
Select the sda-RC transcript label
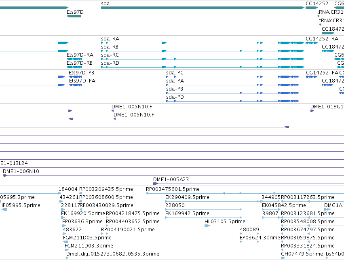pos(110,55)
